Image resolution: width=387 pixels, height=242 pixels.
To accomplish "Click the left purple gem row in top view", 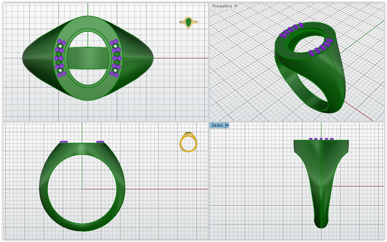I will tap(60, 58).
